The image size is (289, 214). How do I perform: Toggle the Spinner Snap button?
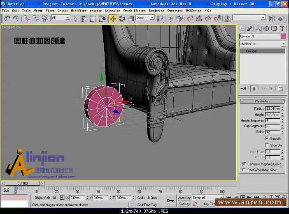pos(217,18)
